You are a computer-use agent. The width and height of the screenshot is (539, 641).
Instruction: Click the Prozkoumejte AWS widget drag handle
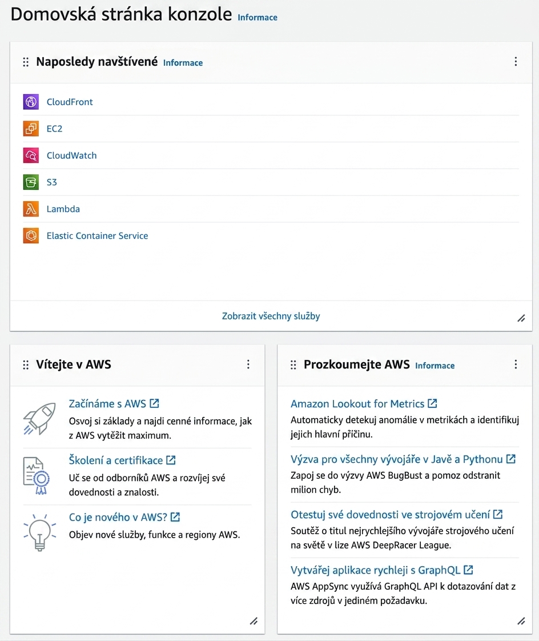293,365
